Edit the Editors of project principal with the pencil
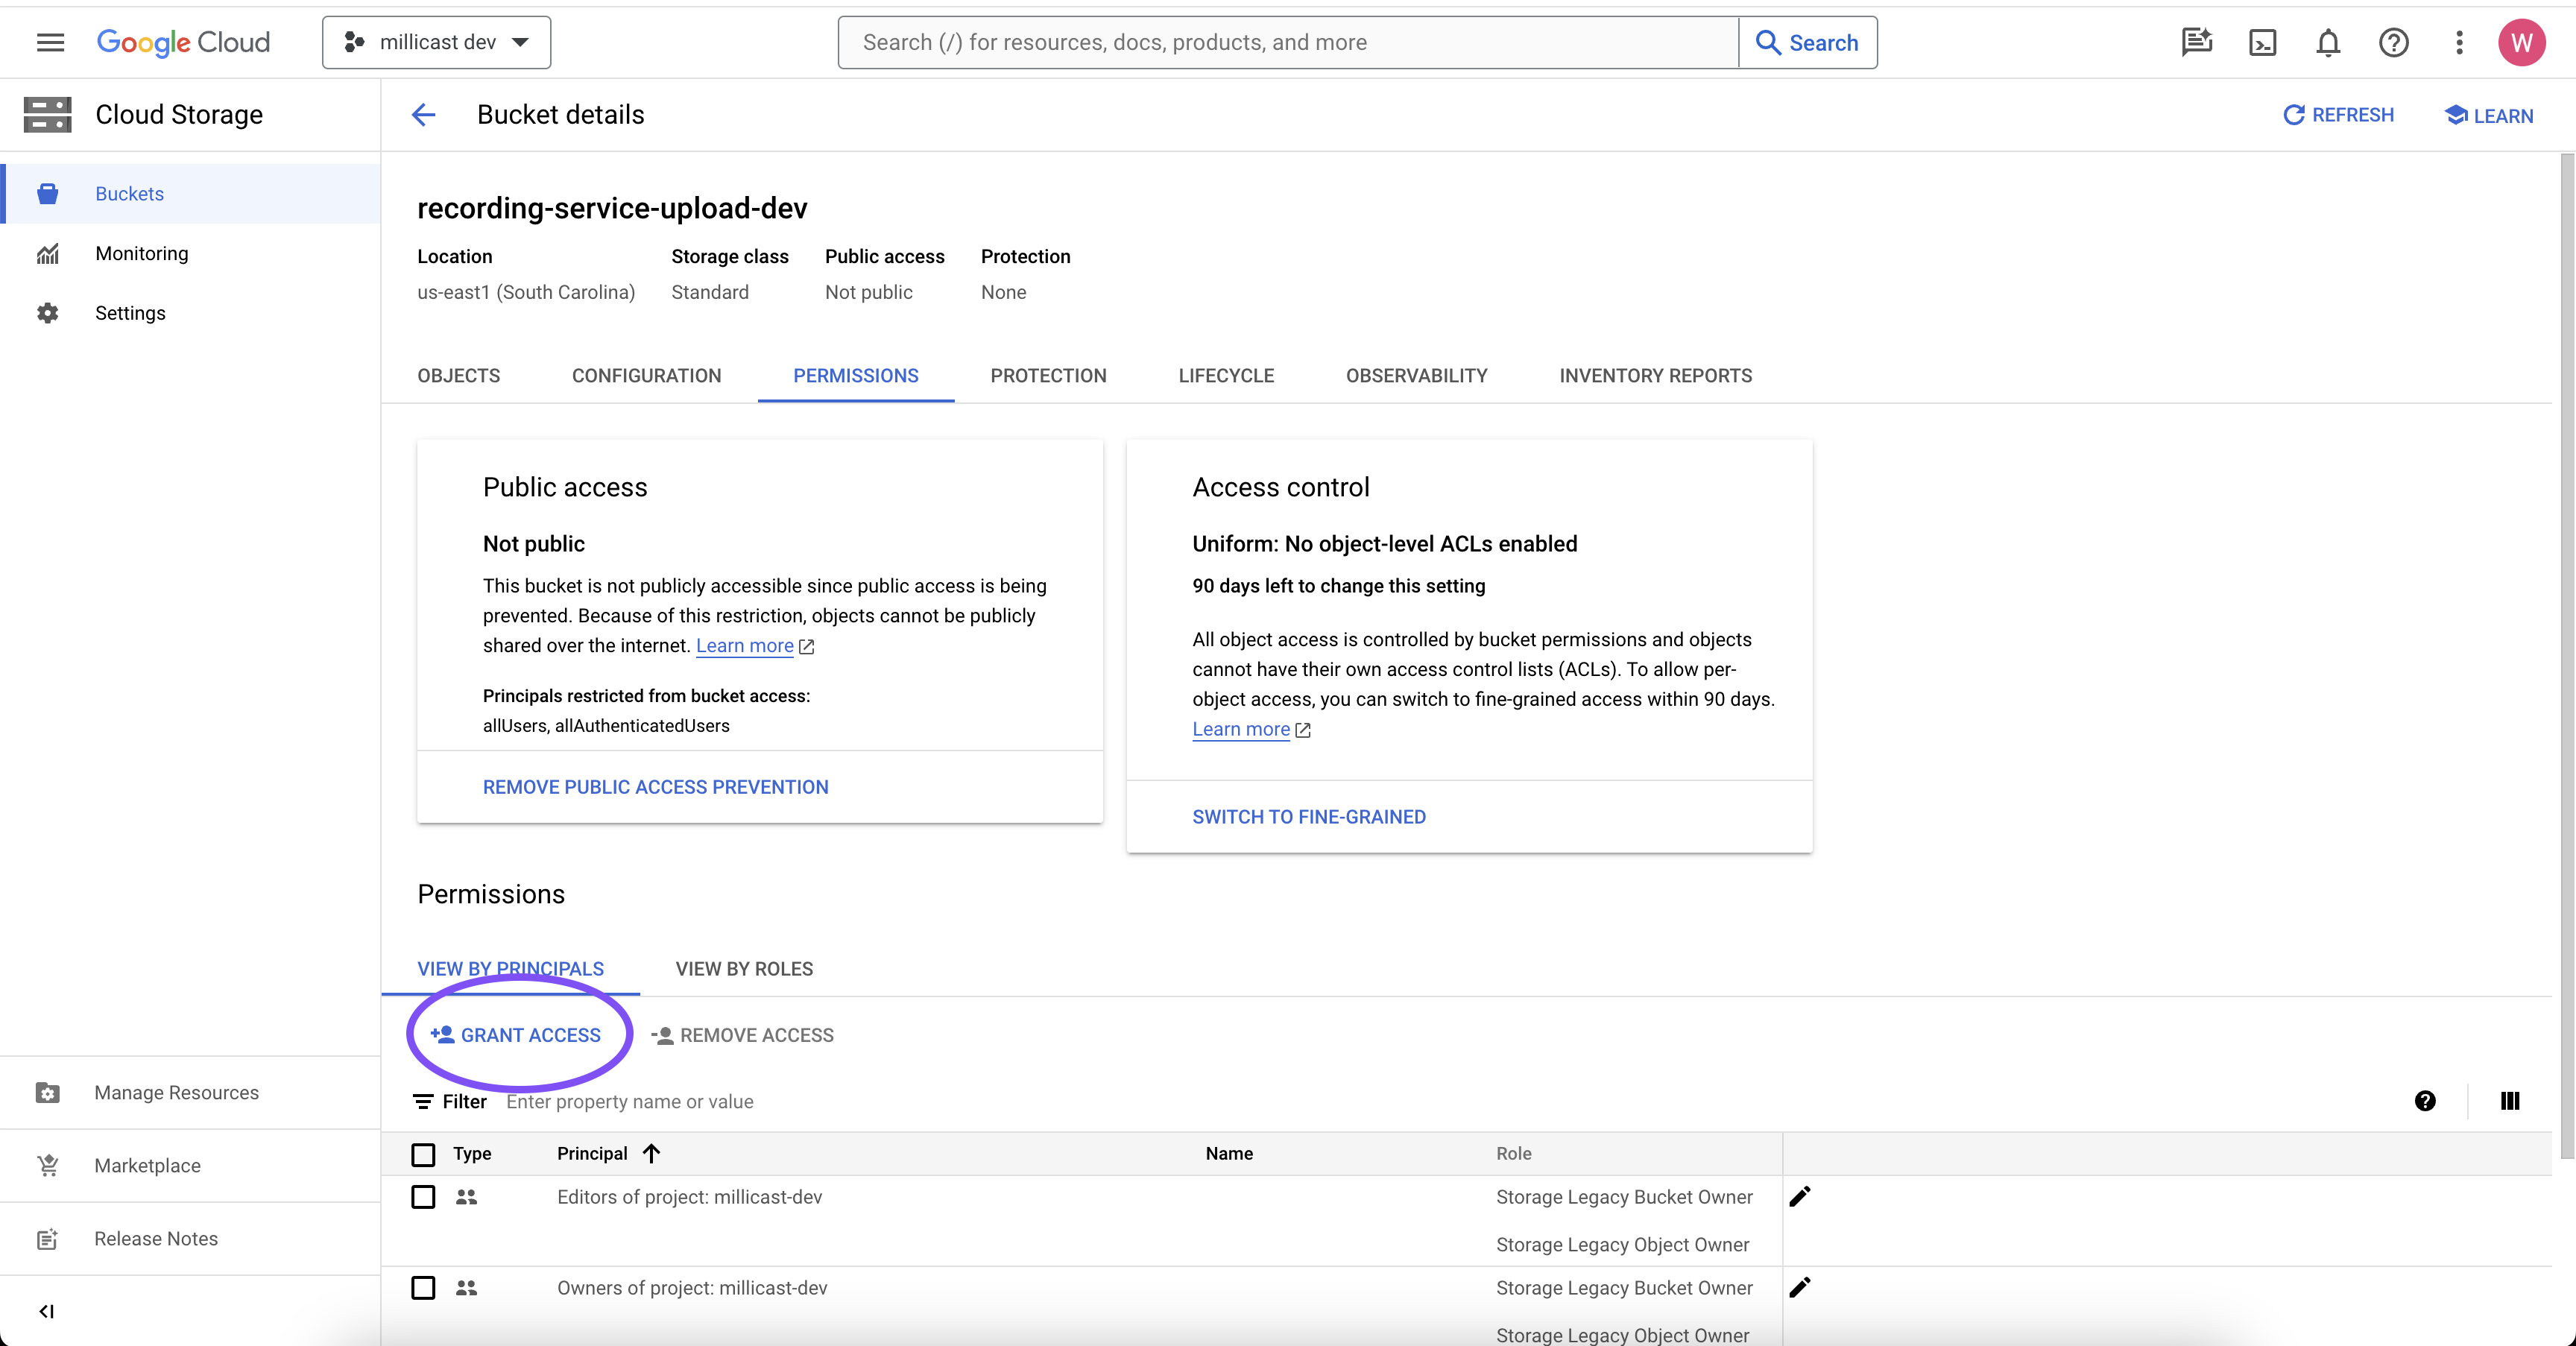The width and height of the screenshot is (2576, 1346). point(1799,1196)
